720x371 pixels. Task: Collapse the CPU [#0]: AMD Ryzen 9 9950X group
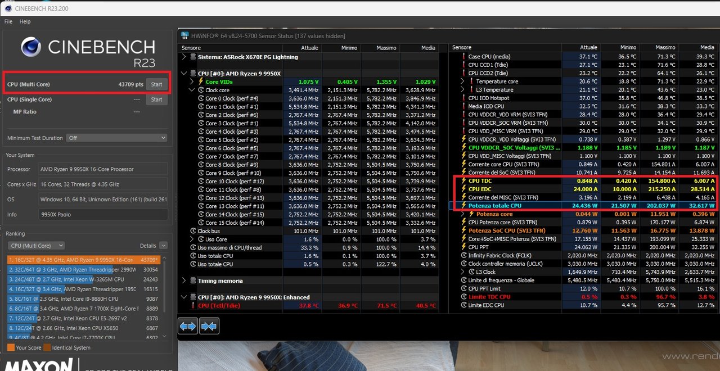pyautogui.click(x=184, y=74)
